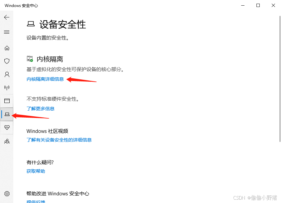Click the 内核隔离 core isolation icon

pyautogui.click(x=30, y=59)
